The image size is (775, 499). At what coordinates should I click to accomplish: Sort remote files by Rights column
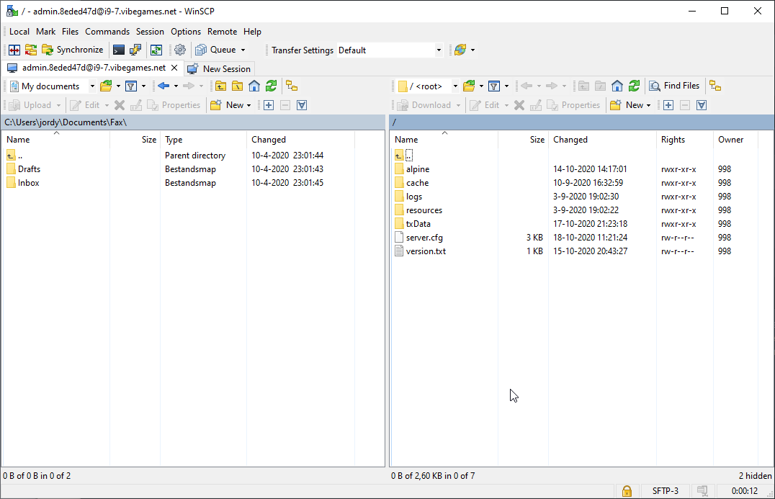coord(684,140)
